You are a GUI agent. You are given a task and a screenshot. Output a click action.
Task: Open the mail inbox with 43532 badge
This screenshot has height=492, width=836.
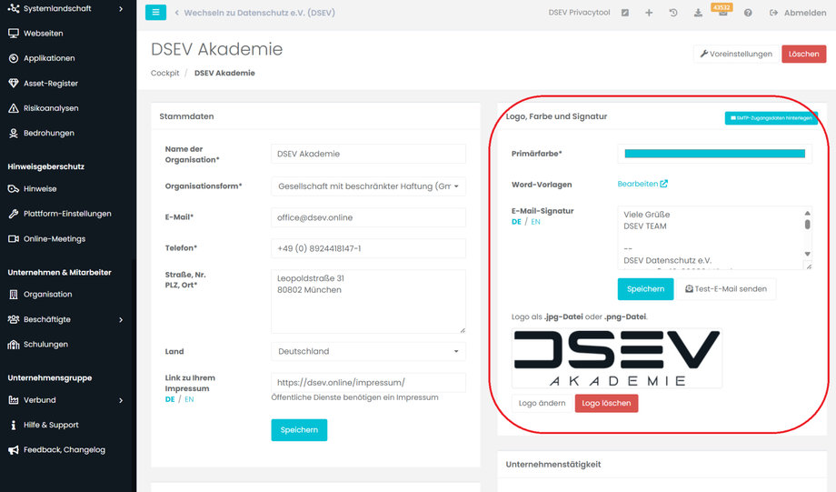coord(722,13)
